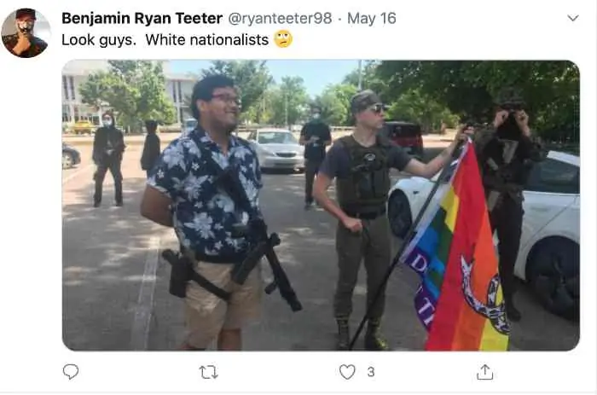The height and width of the screenshot is (395, 597).
Task: View the like count number 3
Action: [x=371, y=372]
